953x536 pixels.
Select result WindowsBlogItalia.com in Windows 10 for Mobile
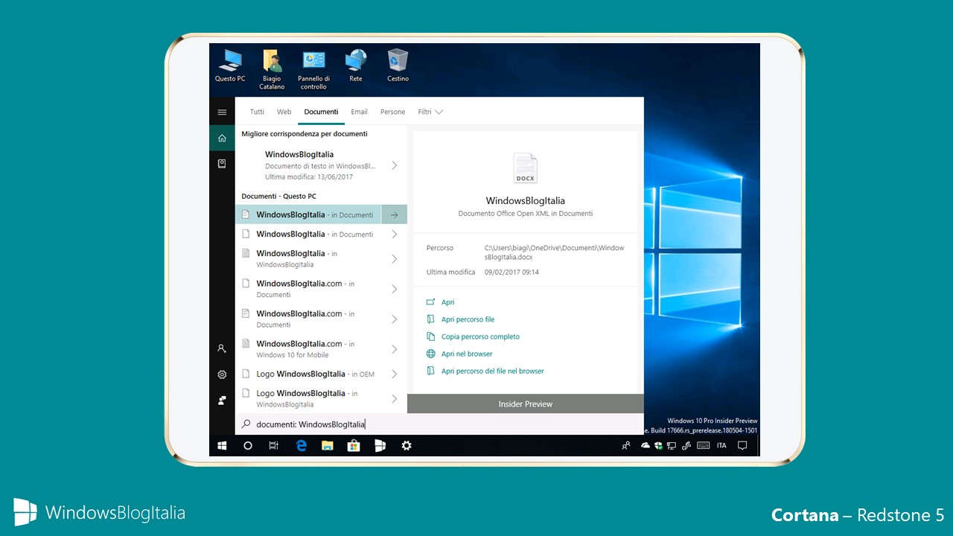[321, 349]
